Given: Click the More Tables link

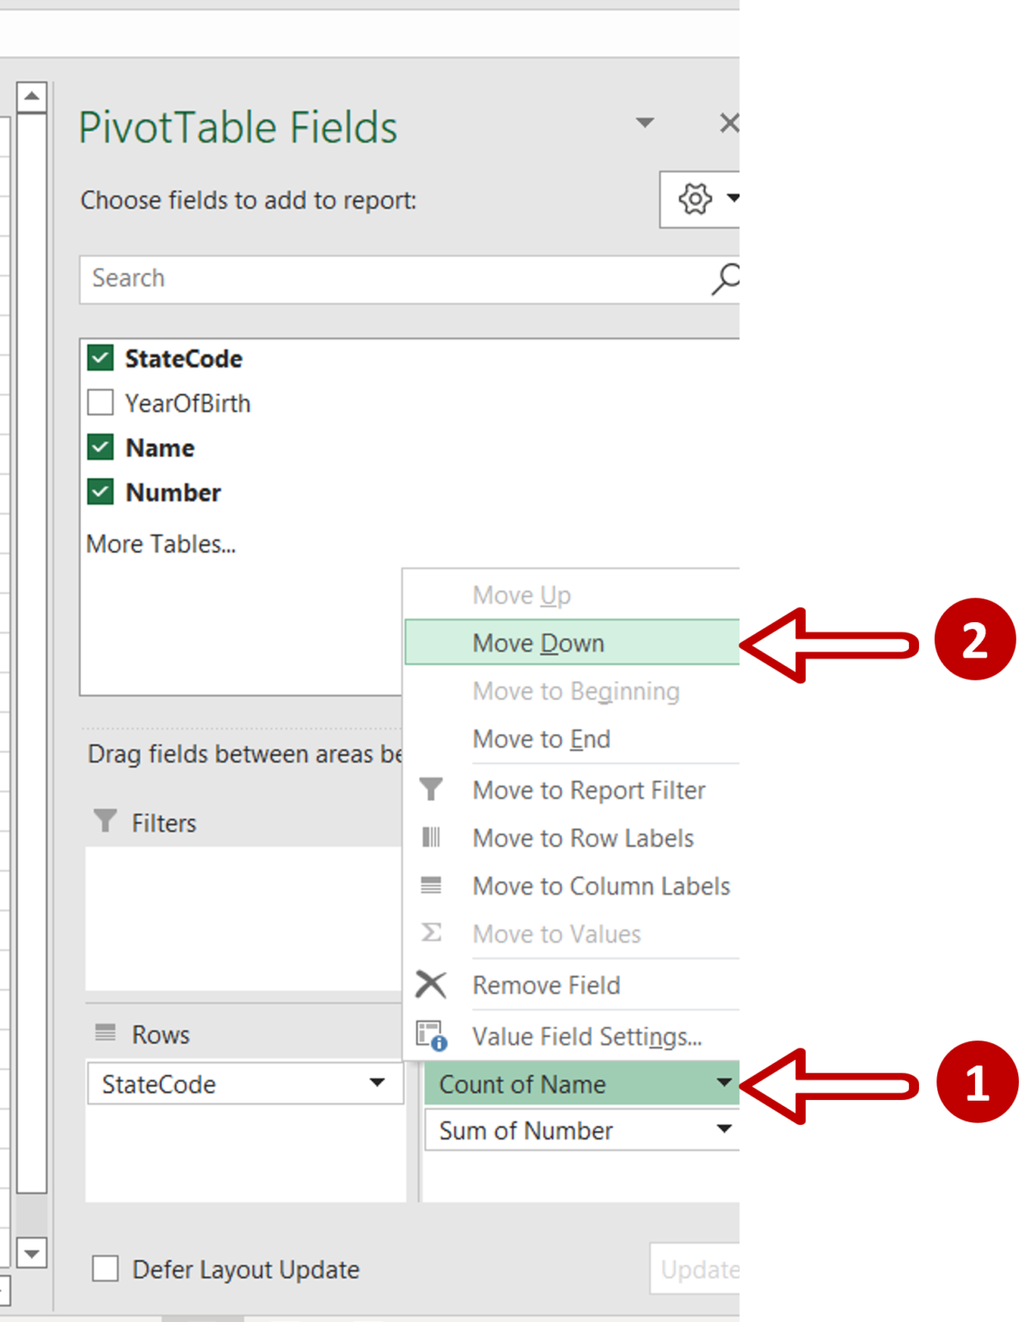Looking at the screenshot, I should coord(160,543).
